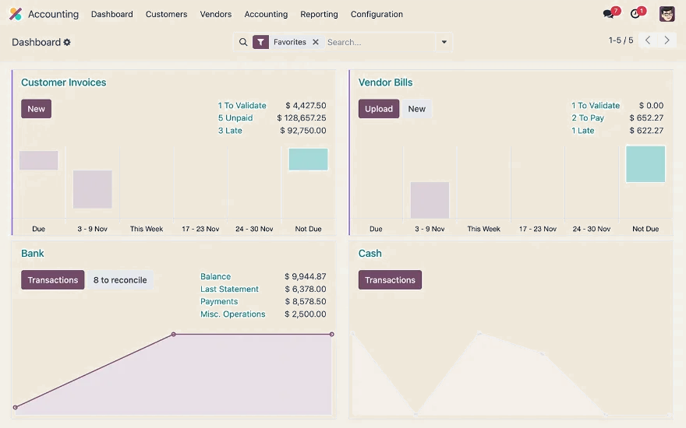Create New customer invoice
686x428 pixels.
point(37,109)
